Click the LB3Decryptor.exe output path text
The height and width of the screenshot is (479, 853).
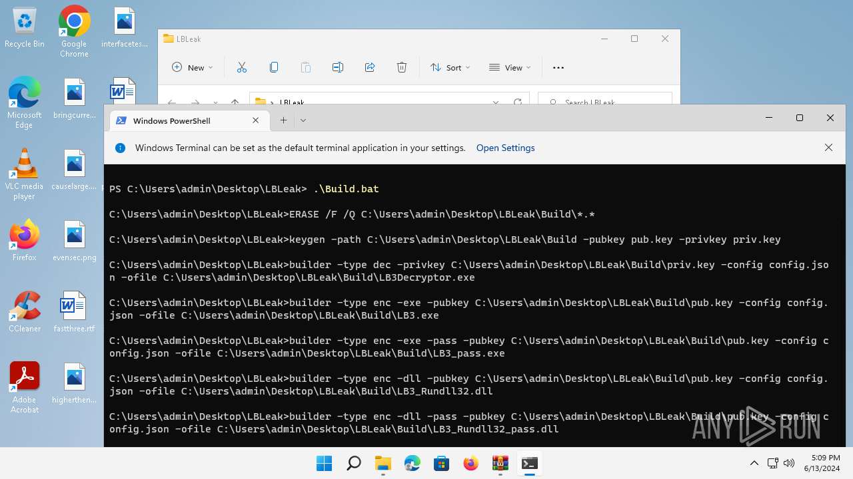[x=319, y=277]
